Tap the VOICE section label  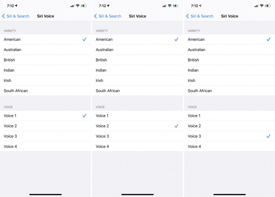pyautogui.click(x=8, y=107)
